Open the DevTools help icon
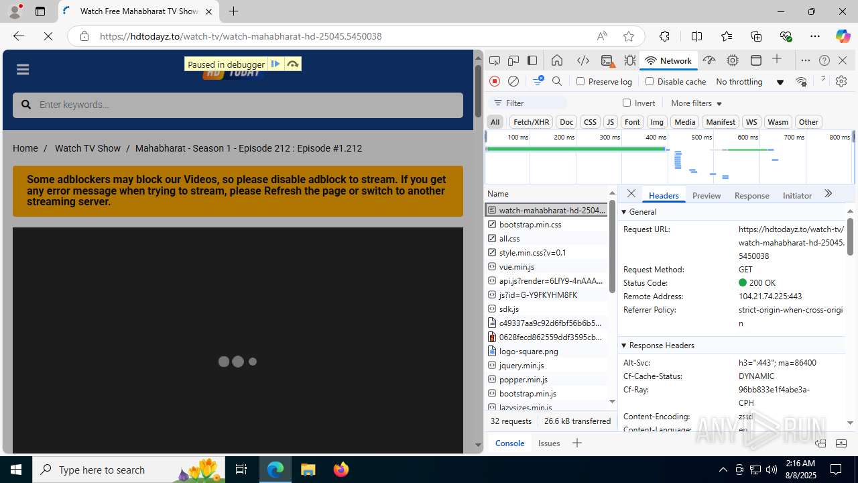The height and width of the screenshot is (483, 858). coord(824,60)
